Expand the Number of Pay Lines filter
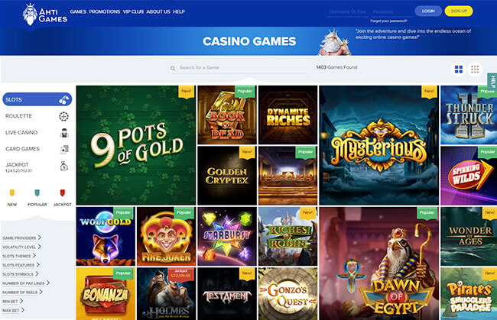This screenshot has width=497, height=320. [x=26, y=283]
